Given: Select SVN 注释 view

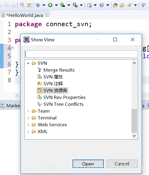Looking at the screenshot, I should 53,84.
